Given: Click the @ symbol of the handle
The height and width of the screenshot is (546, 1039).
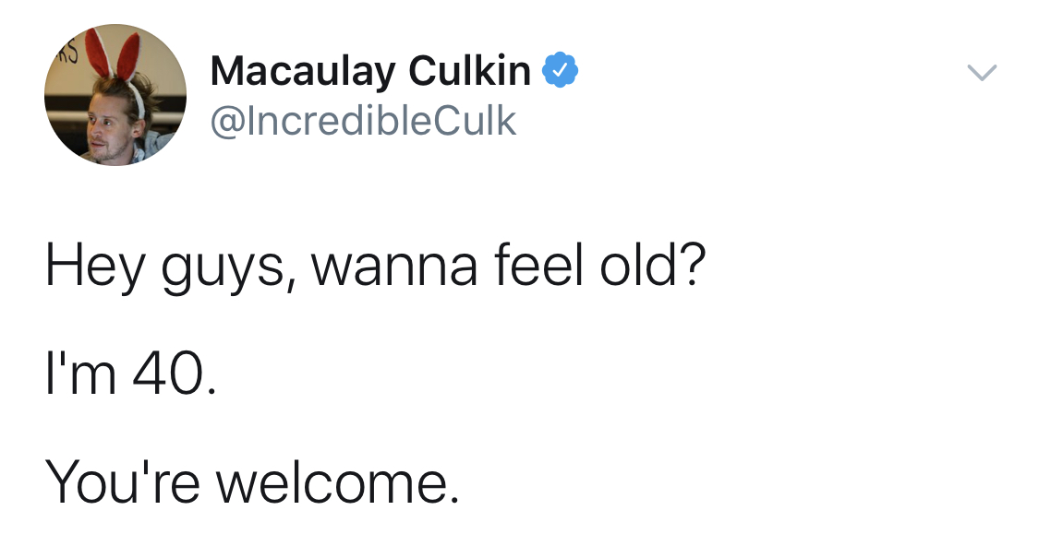Looking at the screenshot, I should [227, 123].
